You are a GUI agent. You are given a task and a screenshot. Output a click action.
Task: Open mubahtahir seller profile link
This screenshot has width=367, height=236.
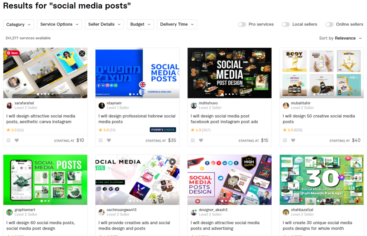click(301, 103)
